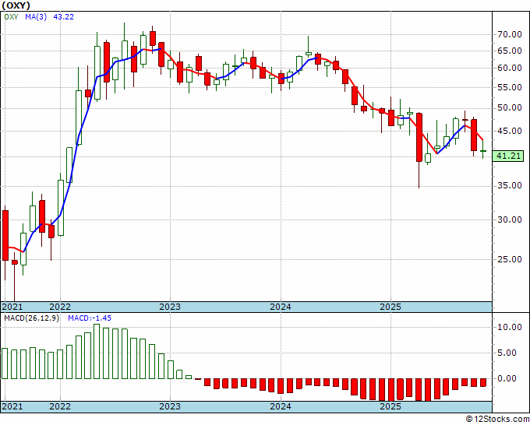Click 2023 on the price chart timeline

point(170,307)
